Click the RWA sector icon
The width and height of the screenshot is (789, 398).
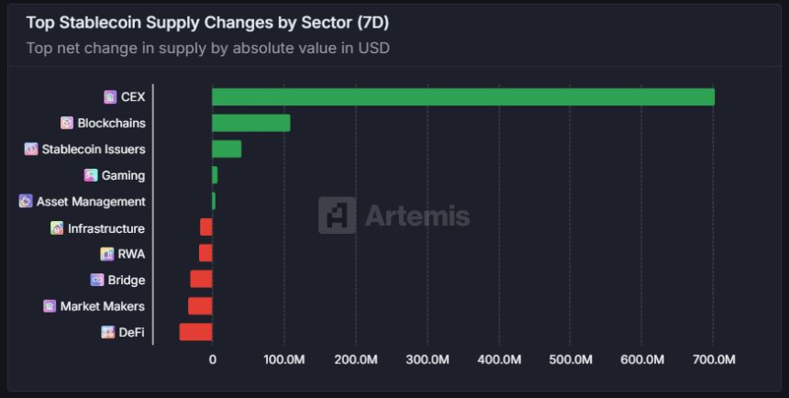click(106, 254)
